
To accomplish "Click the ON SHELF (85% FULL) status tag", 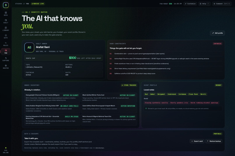I will [69, 106].
